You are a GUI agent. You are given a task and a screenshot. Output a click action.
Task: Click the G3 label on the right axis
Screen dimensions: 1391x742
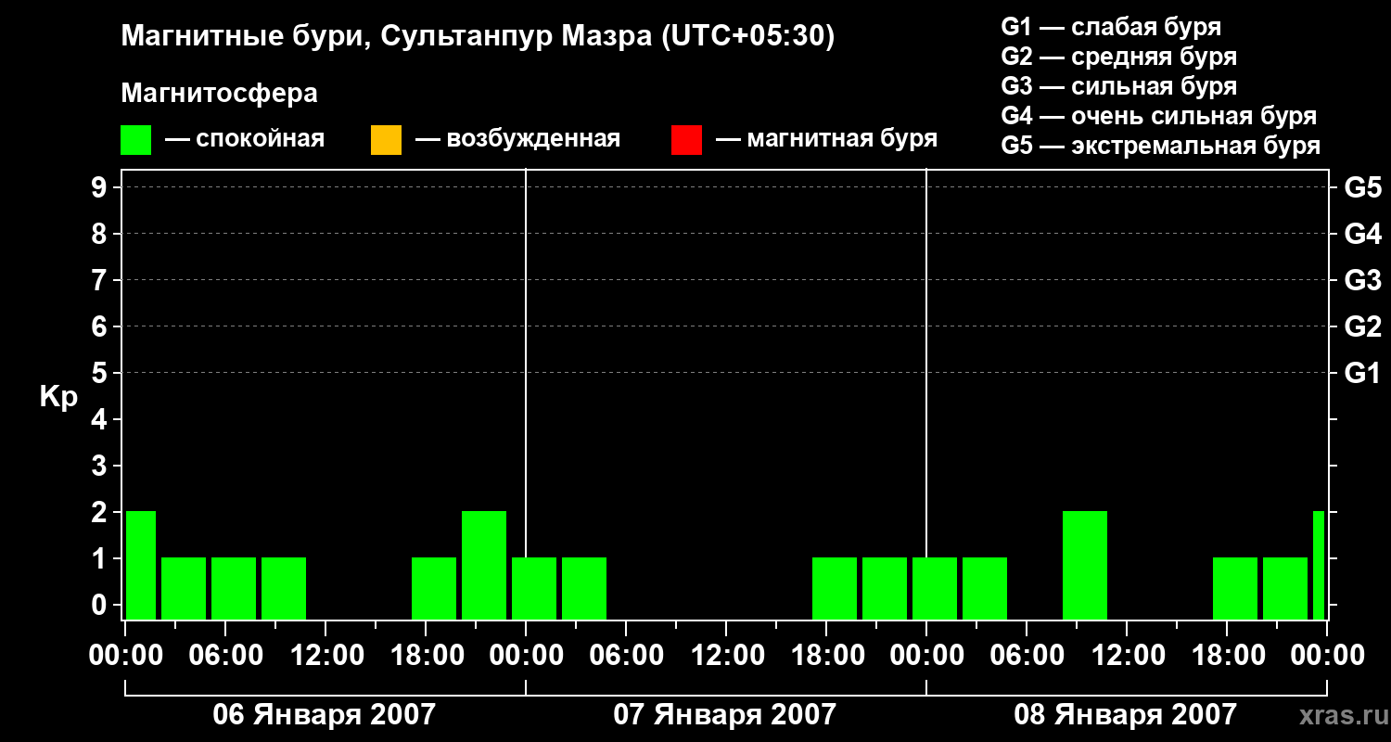click(x=1363, y=280)
